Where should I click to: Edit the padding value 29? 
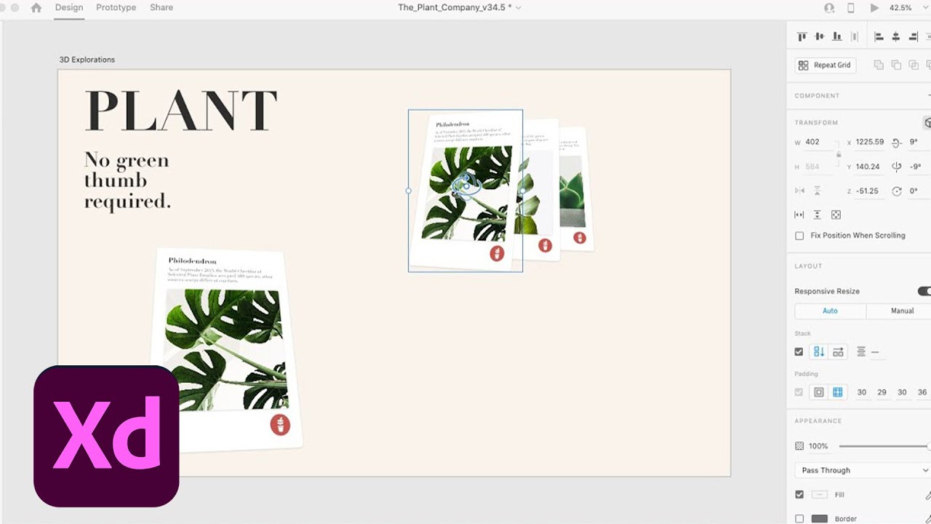tap(882, 392)
